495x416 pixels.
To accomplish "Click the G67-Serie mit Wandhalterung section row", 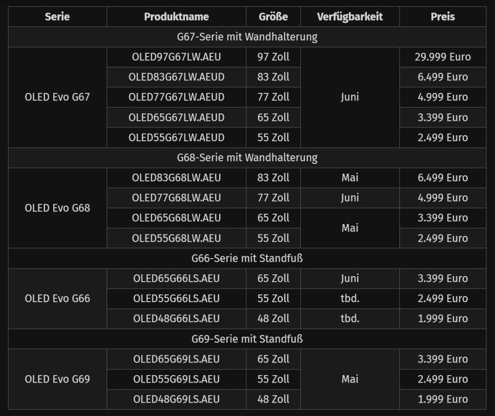I will coord(247,37).
